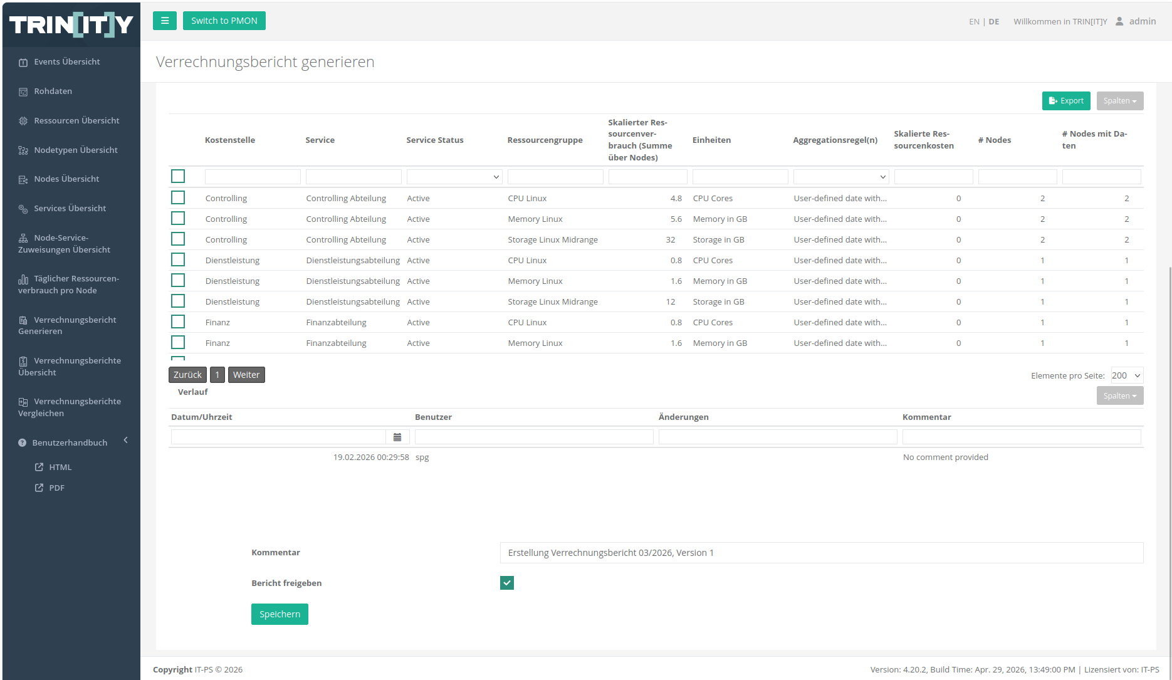Viewport: 1172px width, 680px height.
Task: Switch language to EN
Action: click(974, 21)
